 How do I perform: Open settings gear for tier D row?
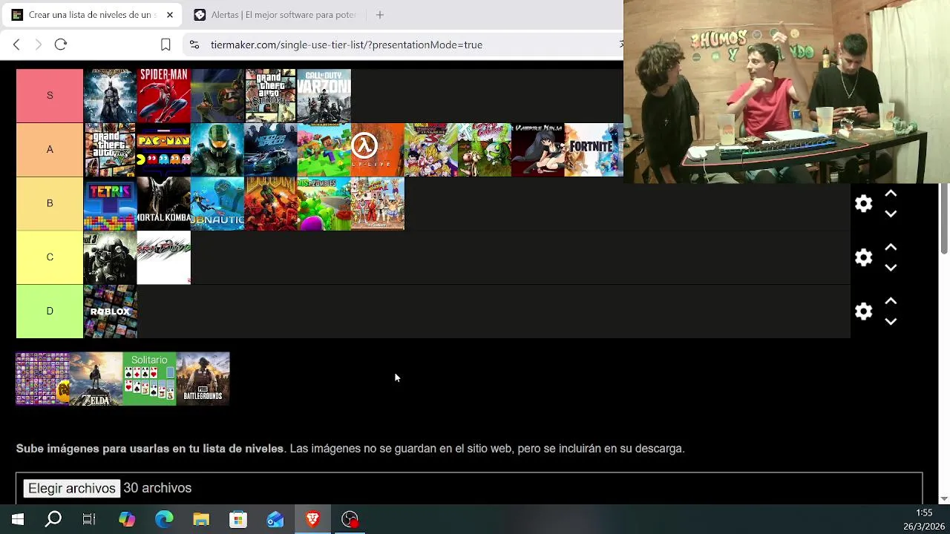(863, 311)
